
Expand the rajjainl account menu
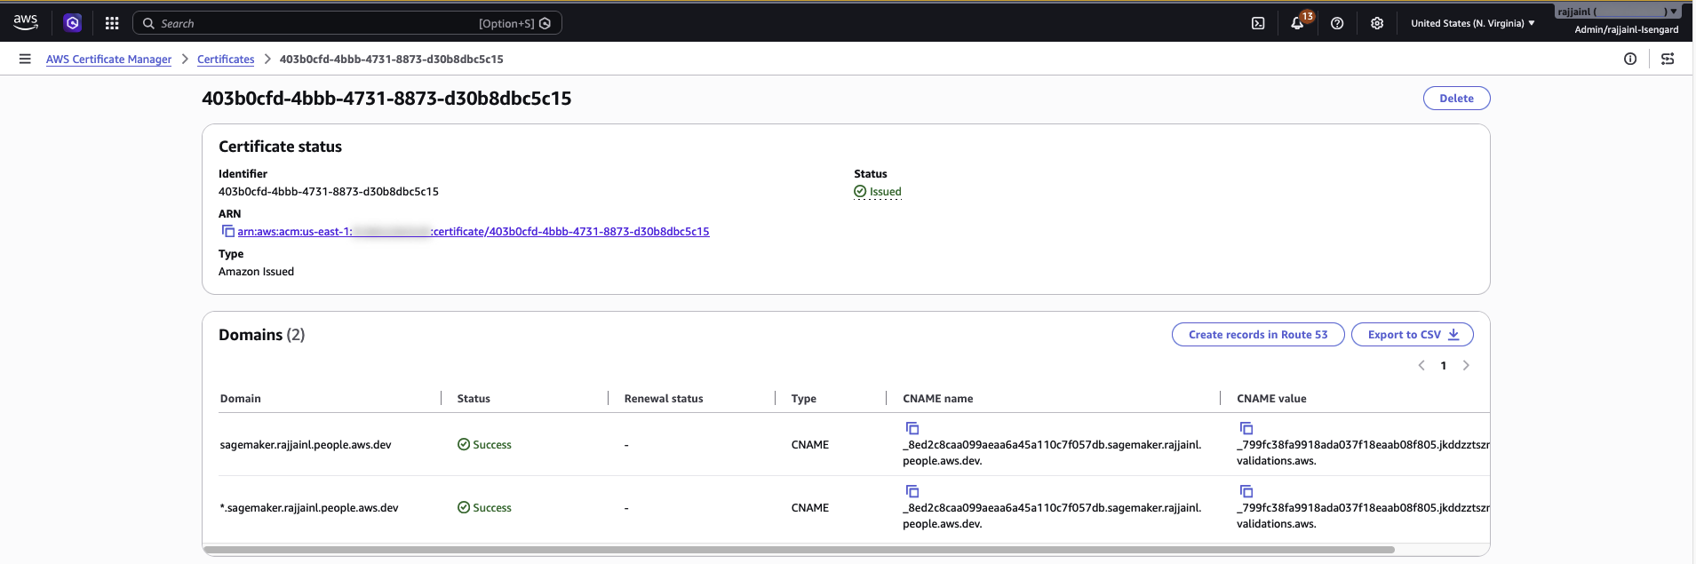[x=1617, y=12]
